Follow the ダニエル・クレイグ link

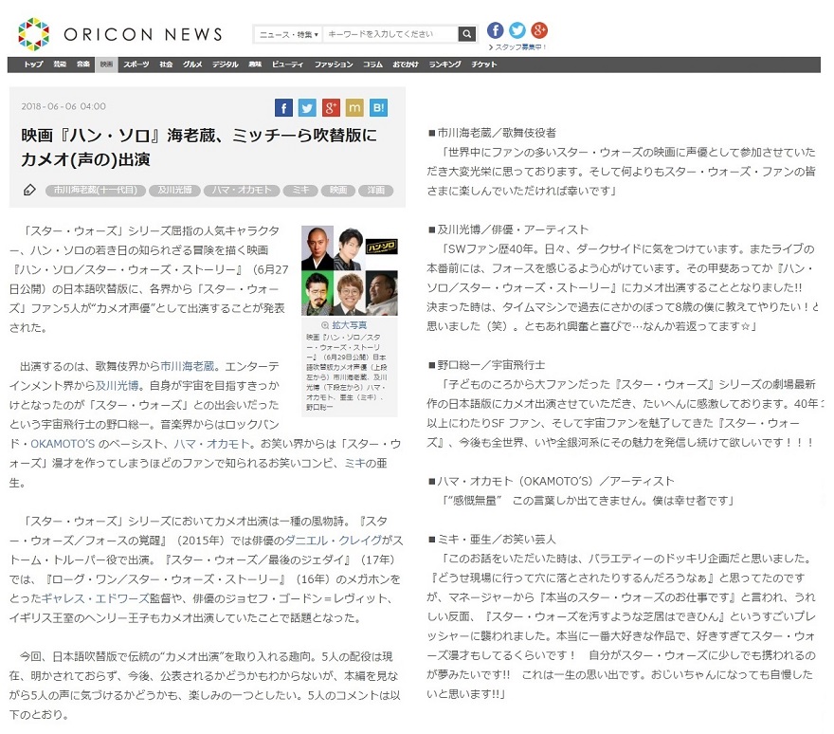[333, 541]
